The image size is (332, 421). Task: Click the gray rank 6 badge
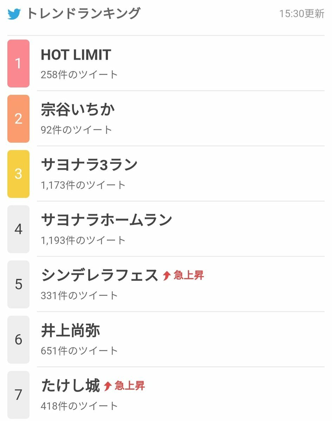(x=18, y=340)
